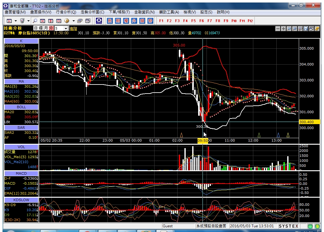Expand the dropdown arrow beside coin icon
The image size is (324, 232).
click(74, 21)
